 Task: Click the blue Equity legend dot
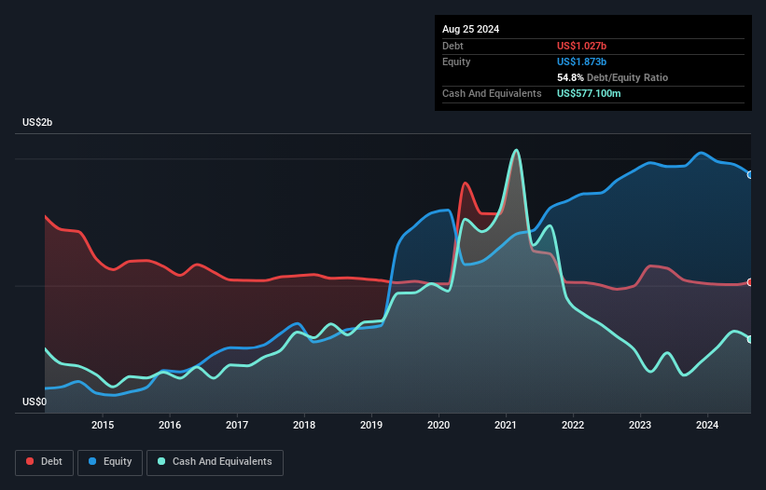pos(92,461)
